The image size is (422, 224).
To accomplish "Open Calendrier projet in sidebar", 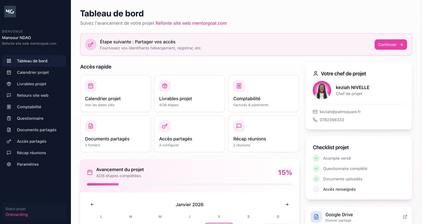I will (34, 72).
